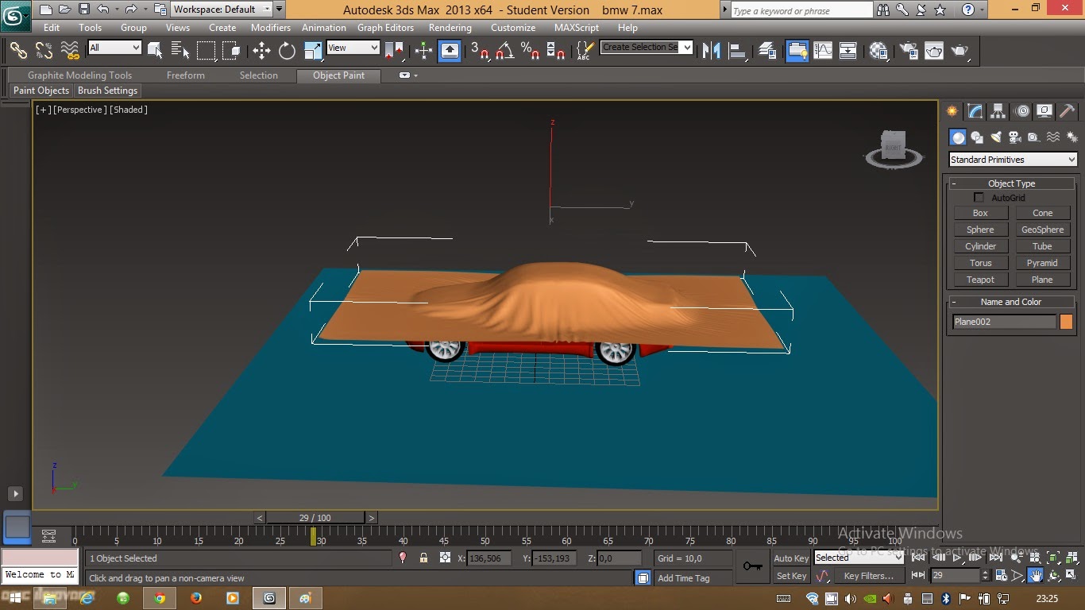Switch to the Modify panel tab icon
The image size is (1085, 610).
pyautogui.click(x=975, y=111)
